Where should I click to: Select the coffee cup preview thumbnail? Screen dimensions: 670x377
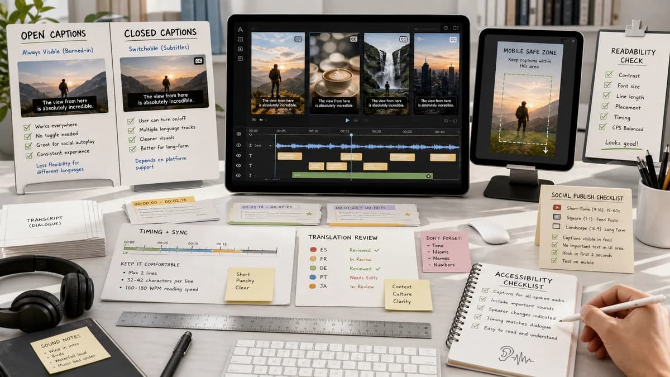(334, 73)
